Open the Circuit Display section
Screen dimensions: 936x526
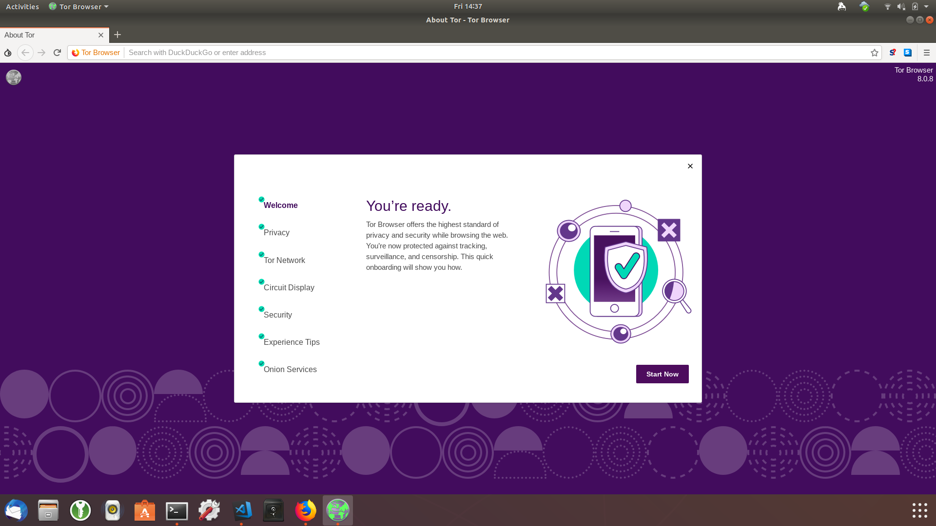[x=289, y=287]
